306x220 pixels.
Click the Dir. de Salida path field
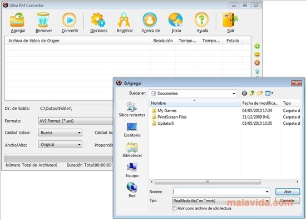click(76, 109)
